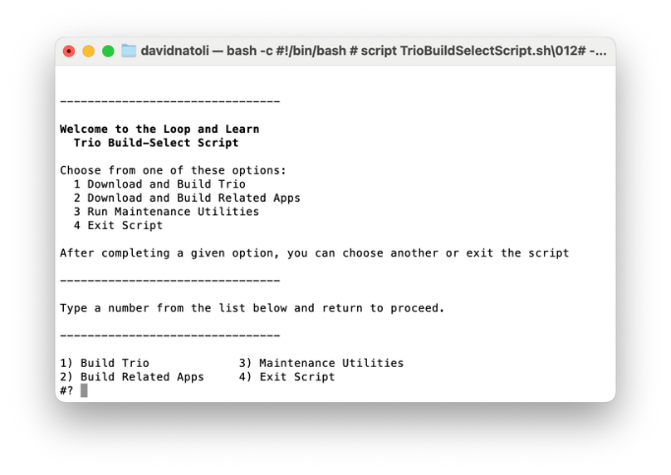This screenshot has width=671, height=475.
Task: Click the '4) Exit Script' menu choice
Action: click(x=286, y=377)
